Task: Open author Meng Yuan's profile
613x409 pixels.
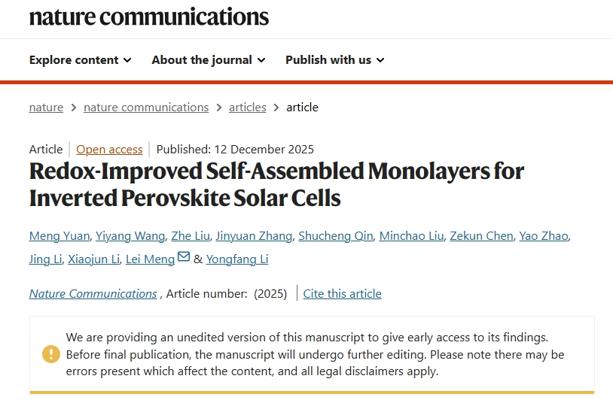Action: point(60,236)
